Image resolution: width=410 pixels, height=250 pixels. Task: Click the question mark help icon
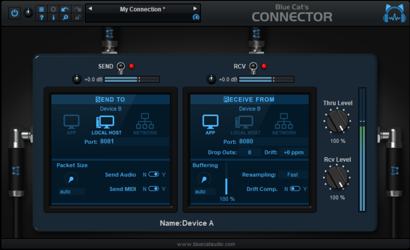[41, 17]
